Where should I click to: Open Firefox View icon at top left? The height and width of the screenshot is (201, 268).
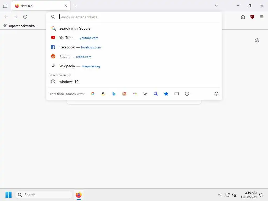point(5,6)
